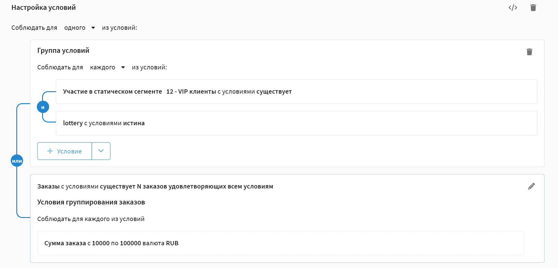Click the "Условия группирования заказов" label
Viewport: 558px width, 268px height.
(91, 202)
